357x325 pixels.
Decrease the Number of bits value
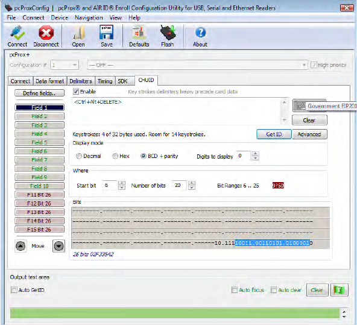click(x=192, y=188)
